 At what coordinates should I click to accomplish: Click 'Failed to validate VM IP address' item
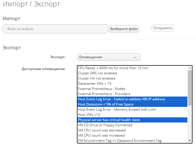tap(121, 99)
